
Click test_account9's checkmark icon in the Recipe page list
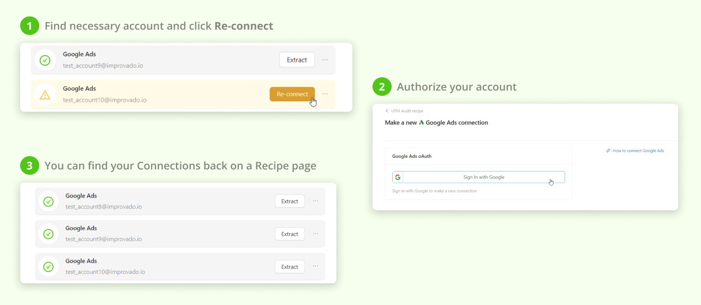tap(48, 234)
